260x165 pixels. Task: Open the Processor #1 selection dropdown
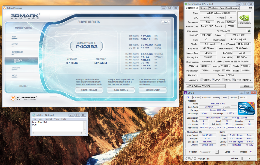coord(209,152)
